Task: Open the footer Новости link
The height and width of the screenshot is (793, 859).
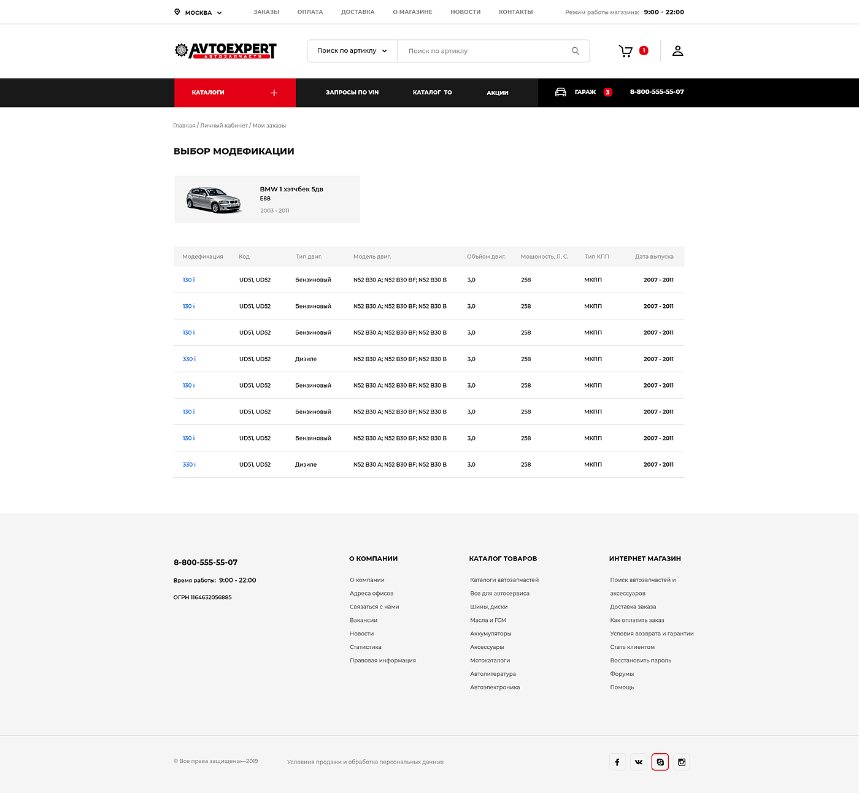Action: (x=362, y=634)
